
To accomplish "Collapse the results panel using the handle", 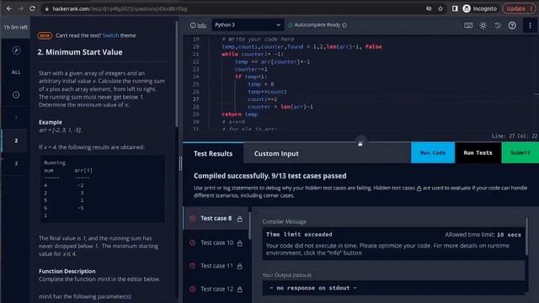I will click(x=360, y=142).
